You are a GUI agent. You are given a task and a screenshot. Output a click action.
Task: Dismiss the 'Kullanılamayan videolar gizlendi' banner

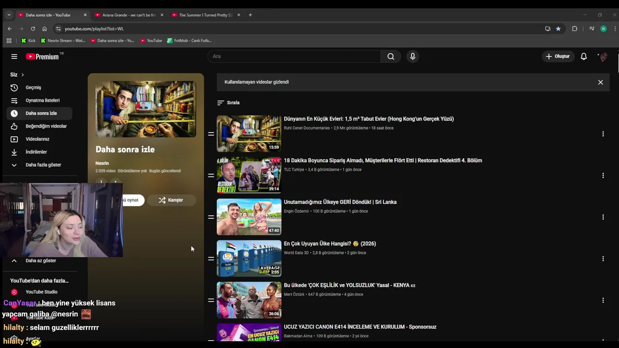(601, 82)
